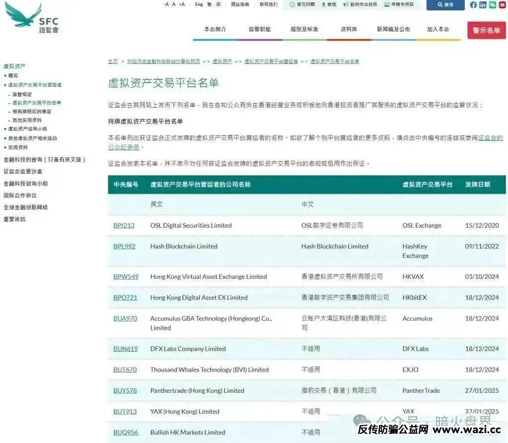Viewport: 508px width, 443px height.
Task: Open the 资料库 navigation menu
Action: [x=349, y=29]
